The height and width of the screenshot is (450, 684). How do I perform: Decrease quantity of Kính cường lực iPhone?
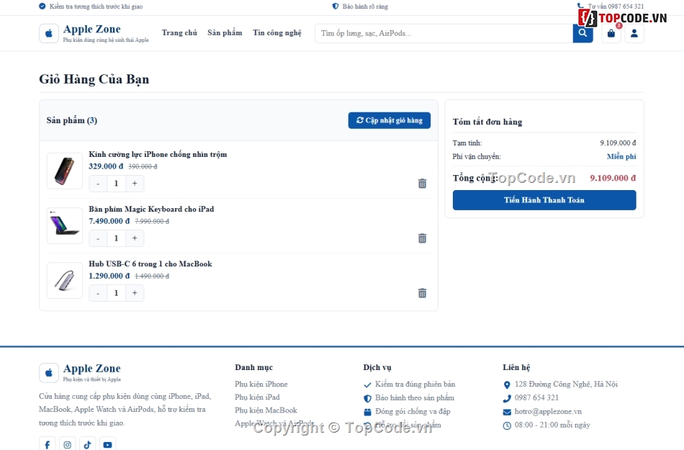click(x=98, y=184)
